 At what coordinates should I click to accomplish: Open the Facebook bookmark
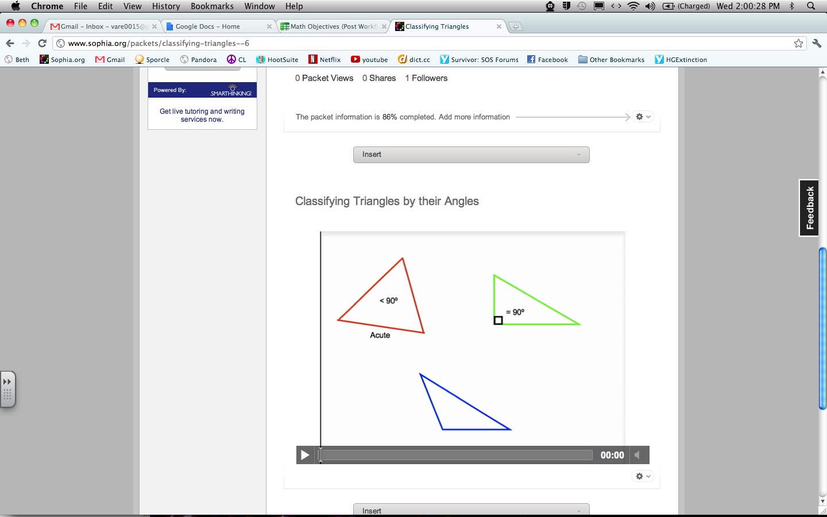click(547, 59)
